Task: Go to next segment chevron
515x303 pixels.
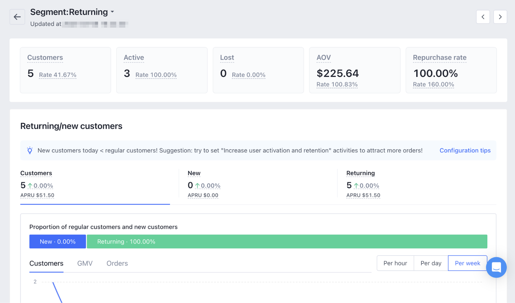Action: pos(500,17)
